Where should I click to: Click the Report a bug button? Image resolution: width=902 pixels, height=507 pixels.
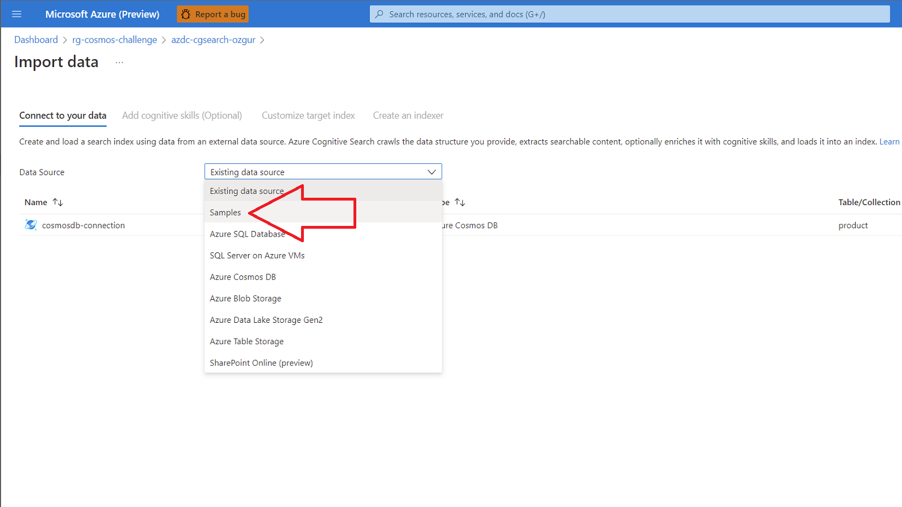[x=213, y=14]
